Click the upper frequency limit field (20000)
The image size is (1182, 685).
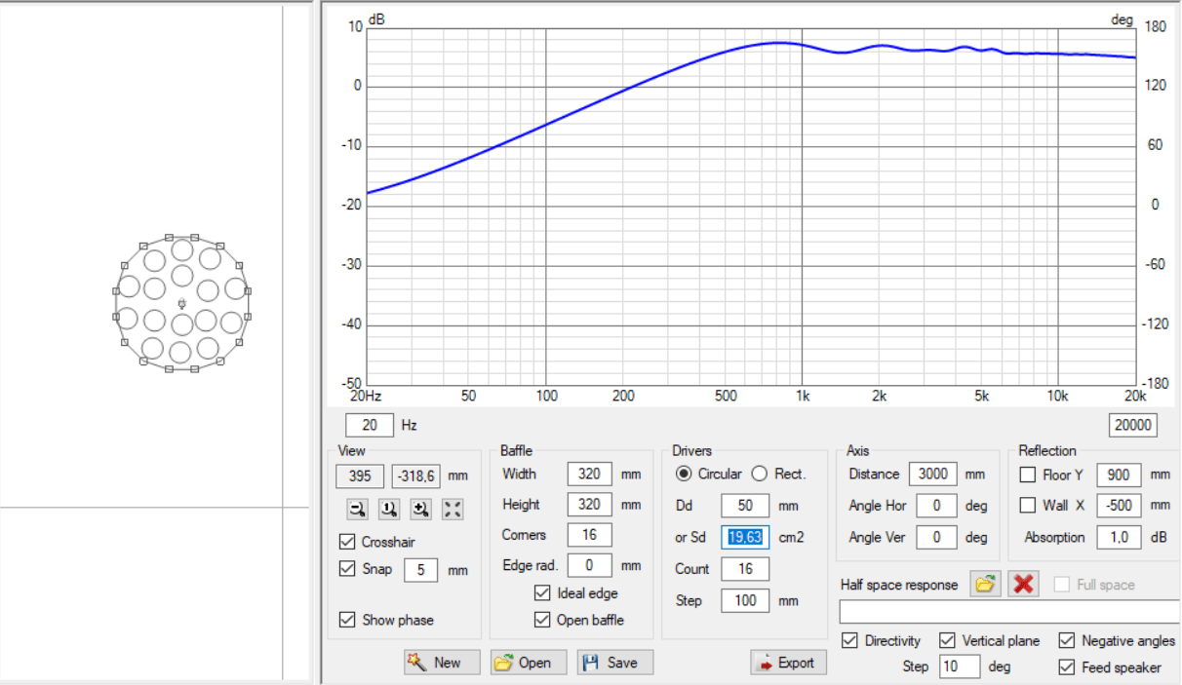click(x=1132, y=426)
